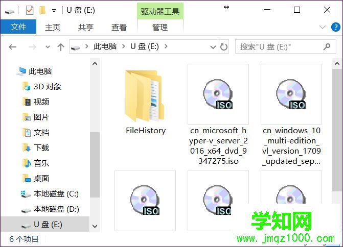
Task: Switch to the 查看 ribbon tab
Action: [119, 27]
